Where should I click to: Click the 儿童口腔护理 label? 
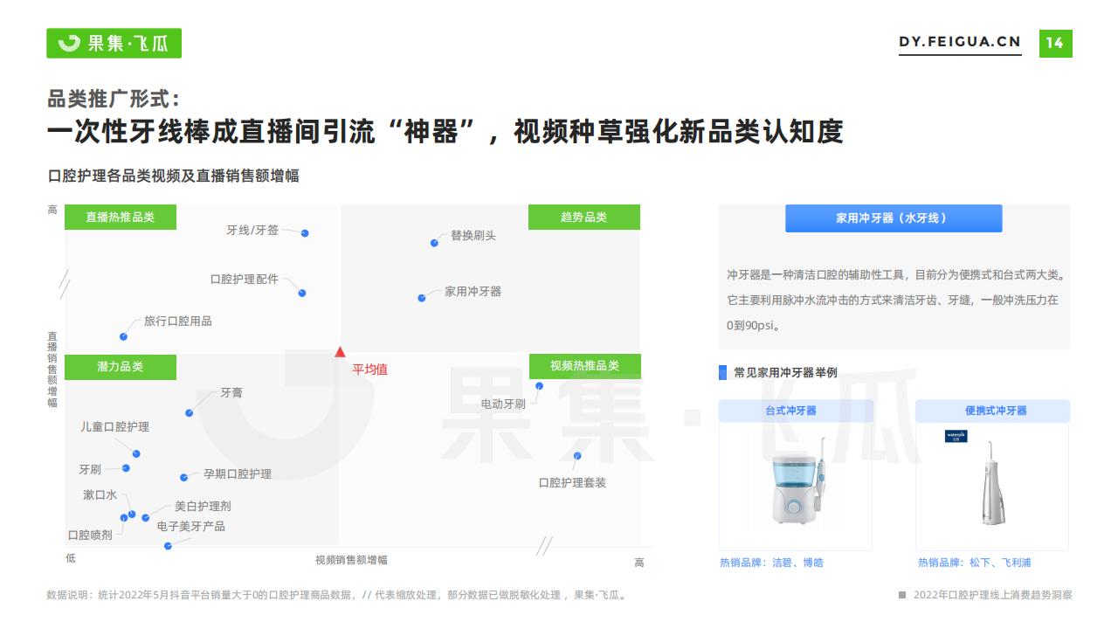pyautogui.click(x=115, y=426)
